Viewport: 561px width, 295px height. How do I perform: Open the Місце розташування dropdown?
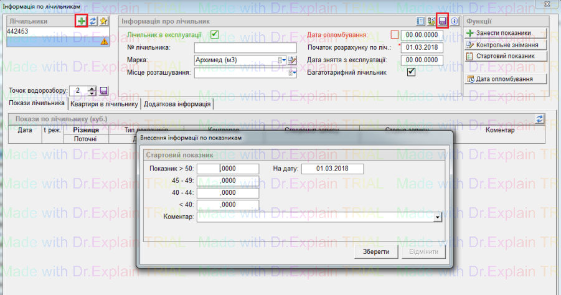pyautogui.click(x=293, y=73)
